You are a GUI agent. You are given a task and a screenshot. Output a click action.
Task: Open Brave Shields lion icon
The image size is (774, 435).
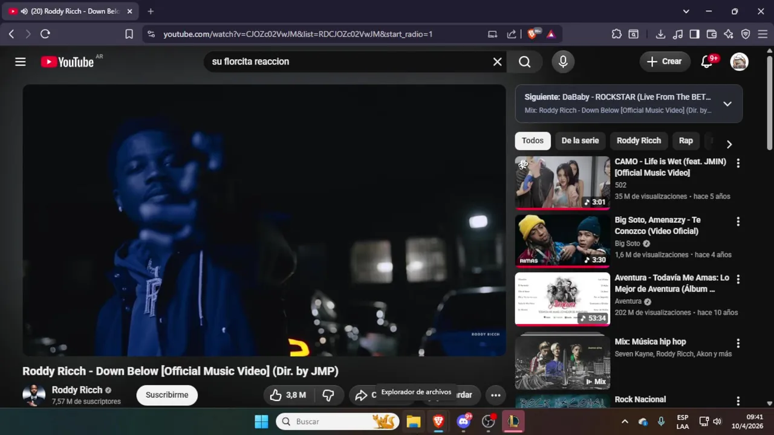532,34
